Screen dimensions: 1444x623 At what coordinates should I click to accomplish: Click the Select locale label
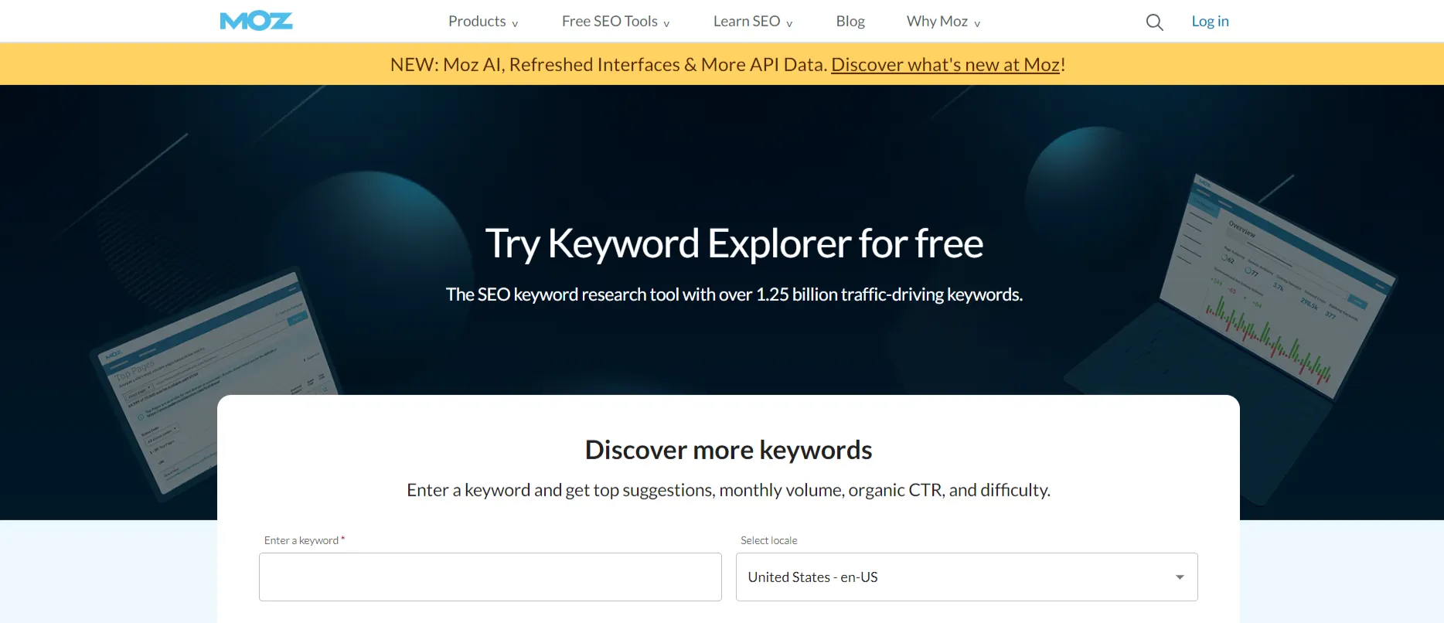tap(768, 540)
